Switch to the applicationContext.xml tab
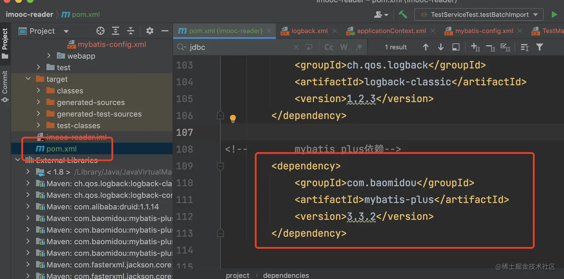564x279 pixels. (x=391, y=31)
